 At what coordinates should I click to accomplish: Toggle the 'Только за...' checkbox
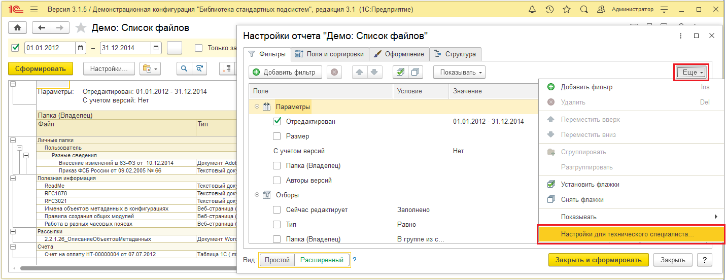tap(199, 48)
